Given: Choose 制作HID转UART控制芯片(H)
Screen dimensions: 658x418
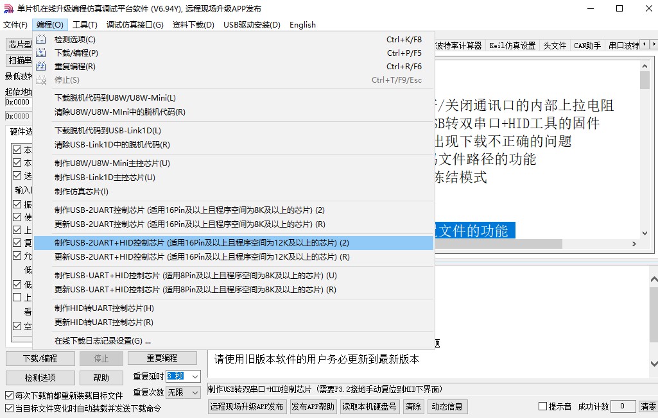Looking at the screenshot, I should (x=233, y=308).
